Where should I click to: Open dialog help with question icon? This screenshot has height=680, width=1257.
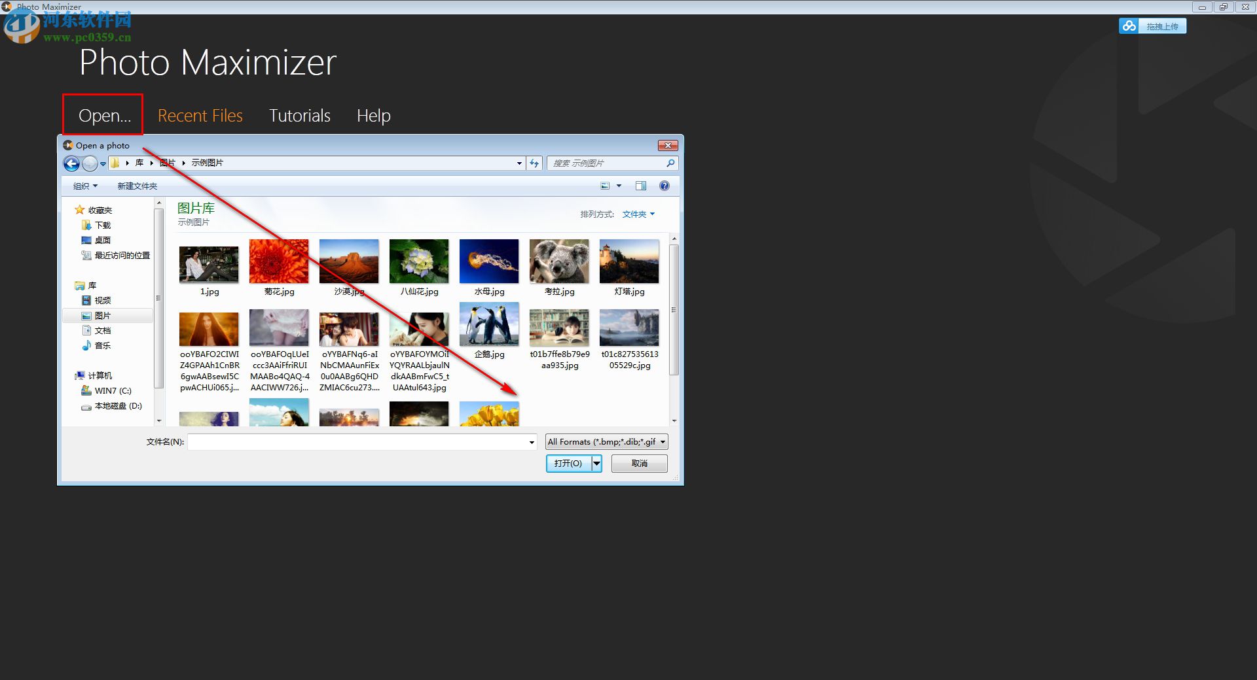(665, 186)
